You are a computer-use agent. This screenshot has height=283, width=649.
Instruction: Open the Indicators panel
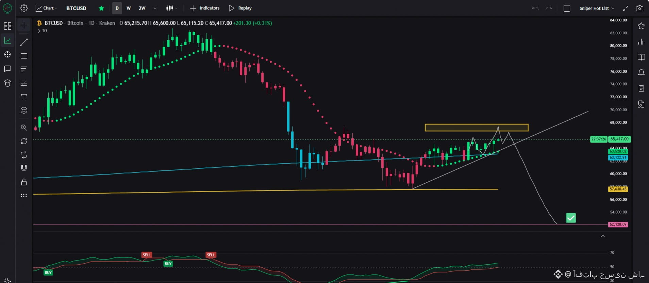[x=205, y=8]
